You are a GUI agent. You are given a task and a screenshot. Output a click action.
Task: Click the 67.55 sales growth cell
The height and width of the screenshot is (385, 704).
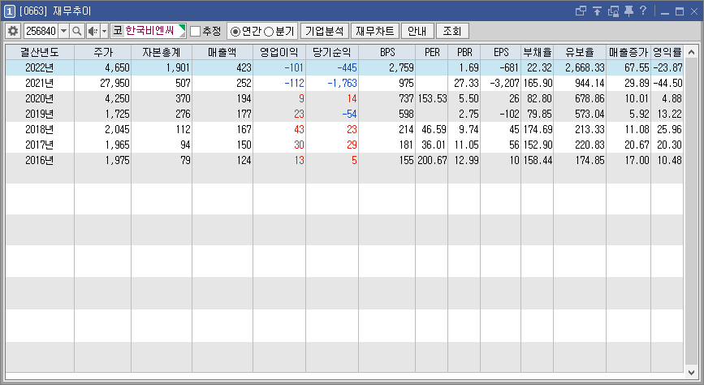pyautogui.click(x=628, y=68)
